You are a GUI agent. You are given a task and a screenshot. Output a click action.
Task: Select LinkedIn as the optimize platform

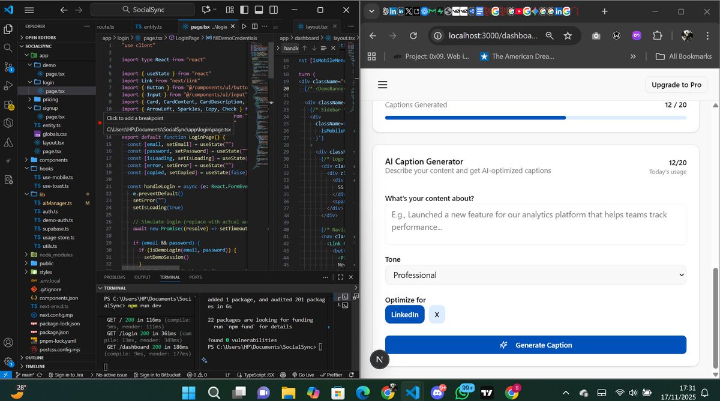click(x=404, y=314)
